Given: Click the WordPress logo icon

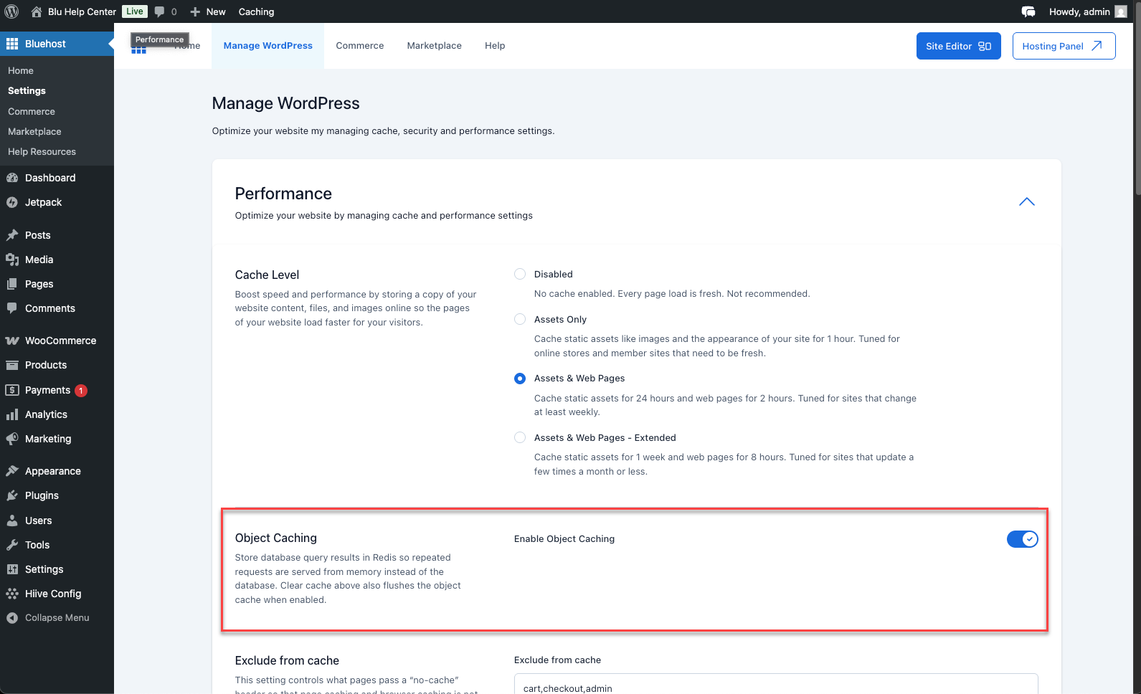Looking at the screenshot, I should click(11, 11).
